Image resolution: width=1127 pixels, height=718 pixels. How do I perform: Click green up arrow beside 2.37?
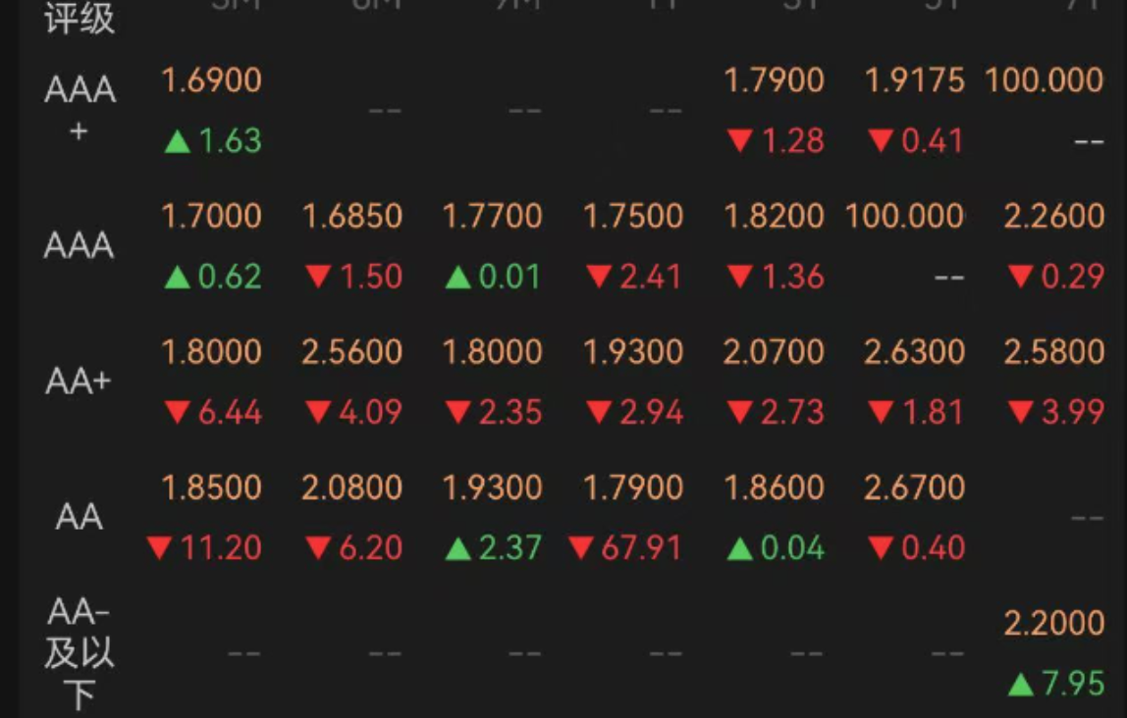pyautogui.click(x=457, y=548)
